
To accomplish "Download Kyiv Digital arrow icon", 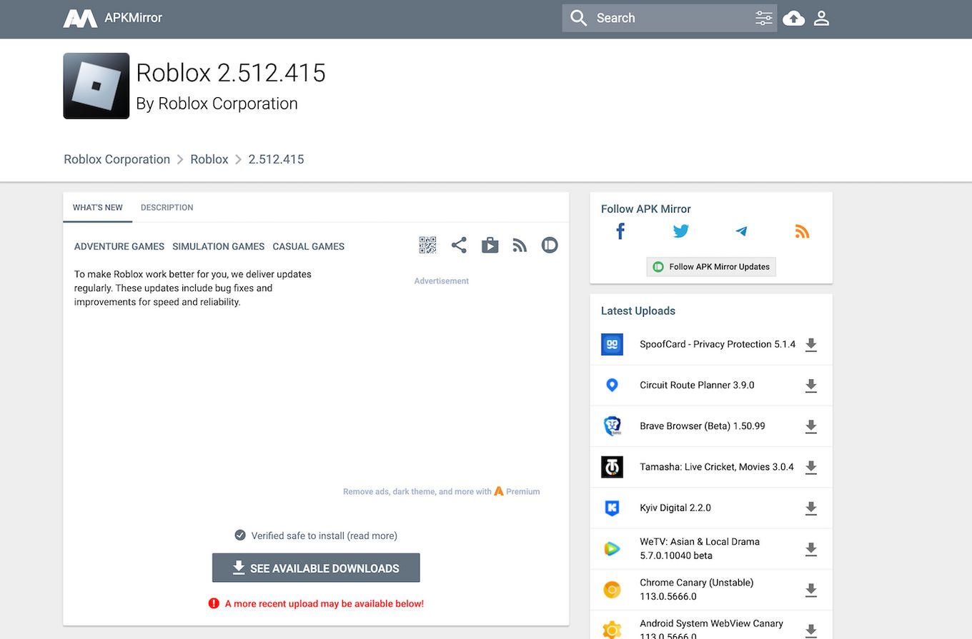I will 811,508.
